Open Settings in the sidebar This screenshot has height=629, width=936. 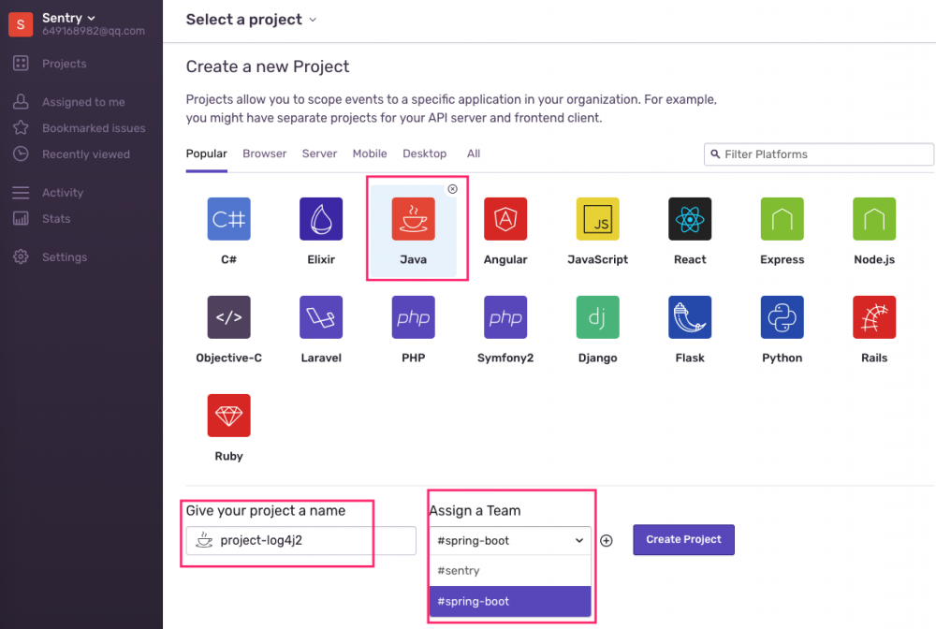64,257
